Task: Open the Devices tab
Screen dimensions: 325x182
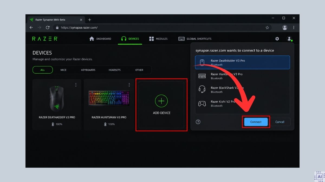Action: [x=130, y=39]
